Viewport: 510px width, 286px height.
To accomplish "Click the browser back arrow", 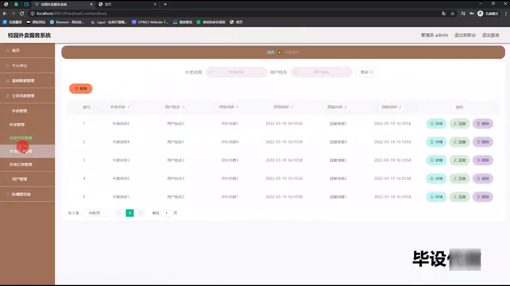I will pyautogui.click(x=5, y=14).
